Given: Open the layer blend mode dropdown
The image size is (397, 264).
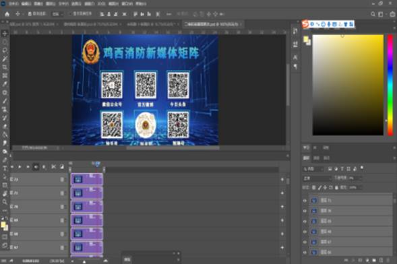Looking at the screenshot, I should click(x=317, y=178).
